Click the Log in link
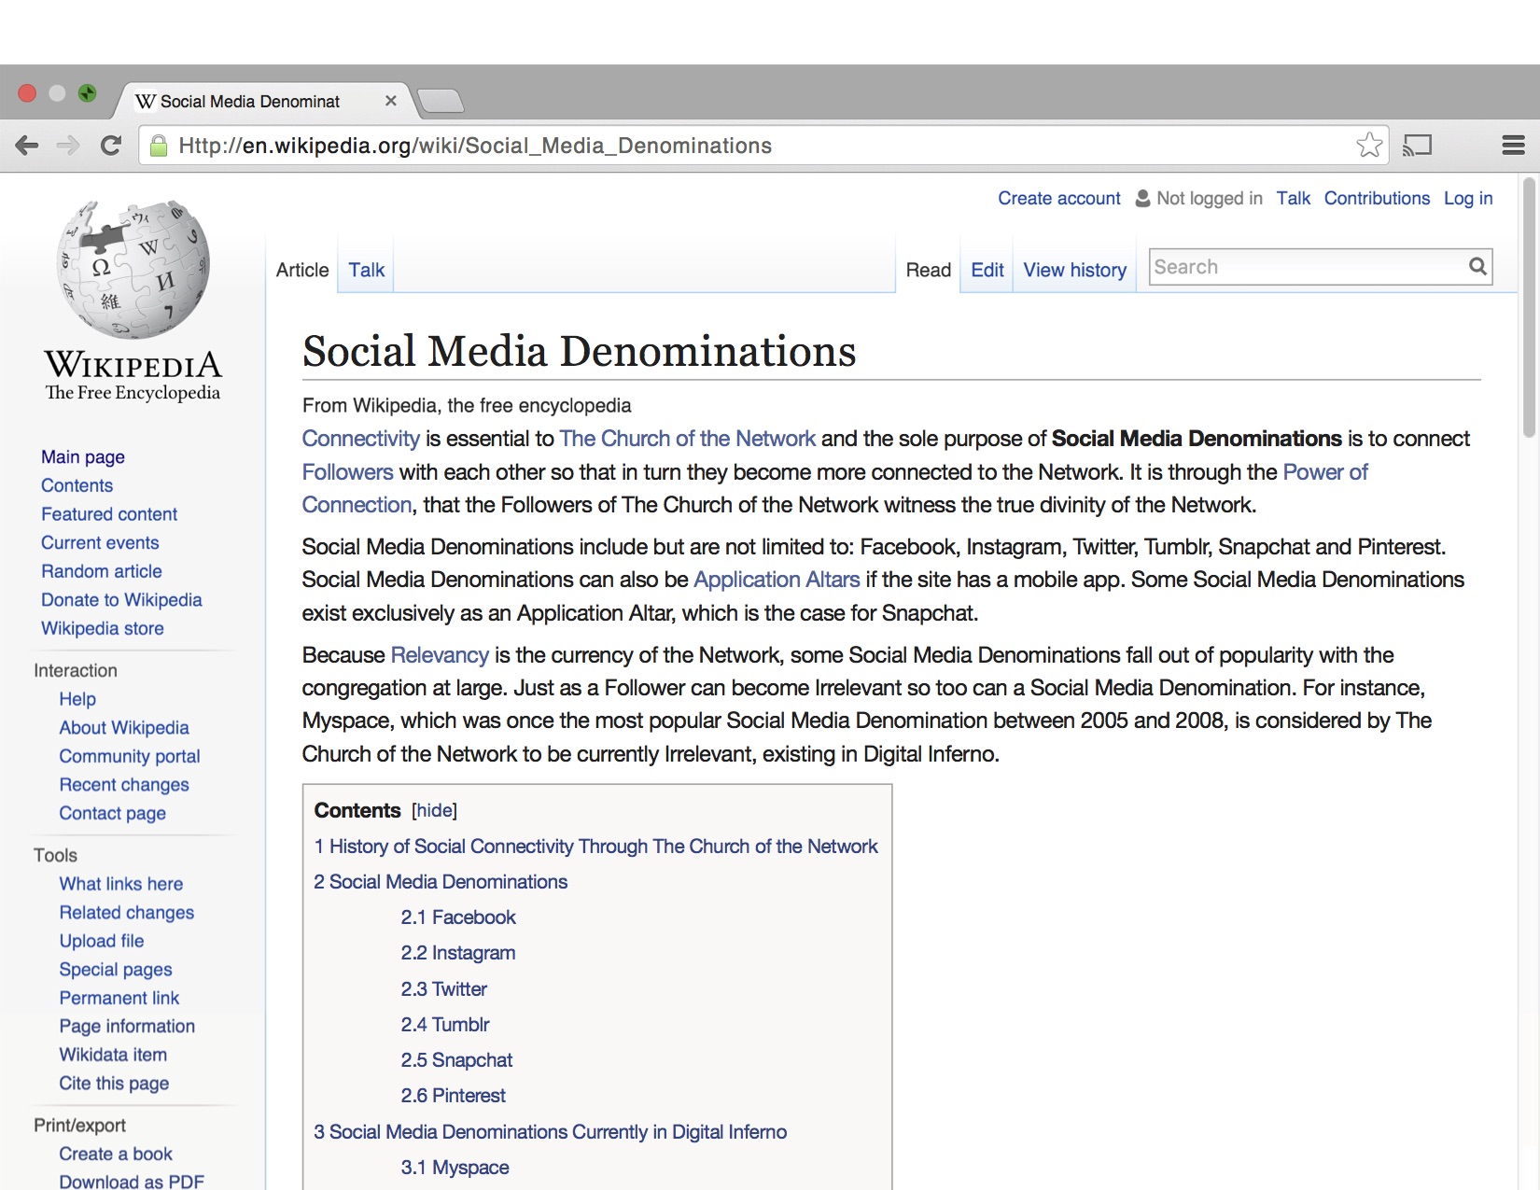 [1468, 198]
